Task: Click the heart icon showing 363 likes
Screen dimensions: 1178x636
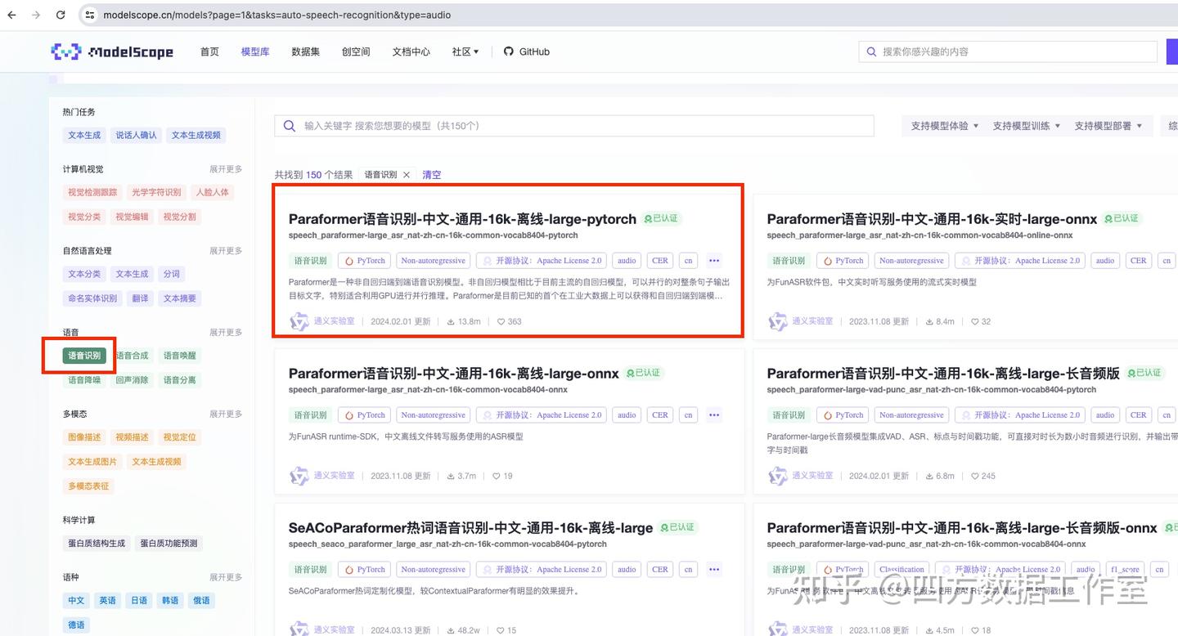Action: pyautogui.click(x=500, y=321)
